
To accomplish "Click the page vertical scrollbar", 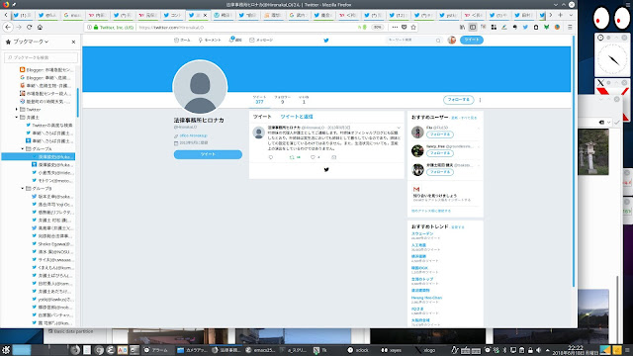I will coord(574,161).
